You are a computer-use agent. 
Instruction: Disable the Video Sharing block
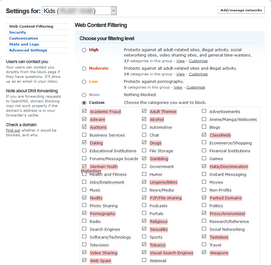click(84, 252)
